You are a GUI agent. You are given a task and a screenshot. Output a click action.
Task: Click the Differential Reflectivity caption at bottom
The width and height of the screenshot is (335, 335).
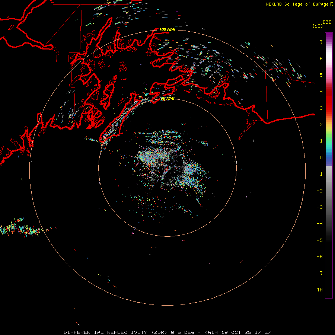click(167, 332)
